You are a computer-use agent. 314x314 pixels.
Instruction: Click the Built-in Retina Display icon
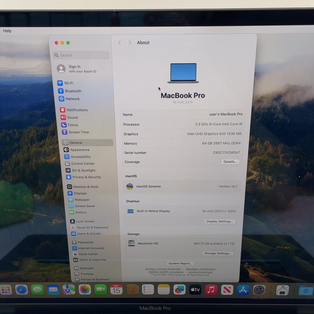coord(131,211)
